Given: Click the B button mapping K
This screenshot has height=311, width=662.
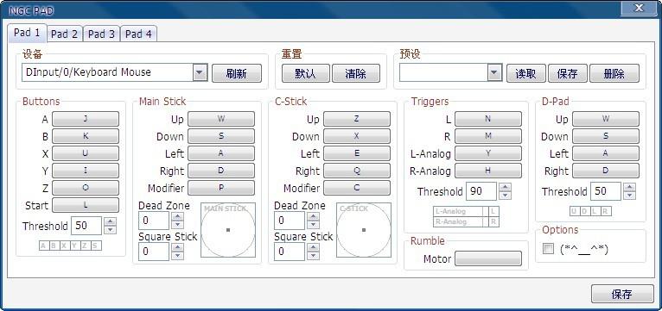Looking at the screenshot, I should point(86,136).
